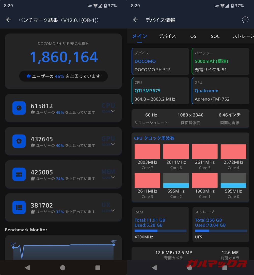Tap right status bar battery icon
Screen dimensions: 254x275
232,6
